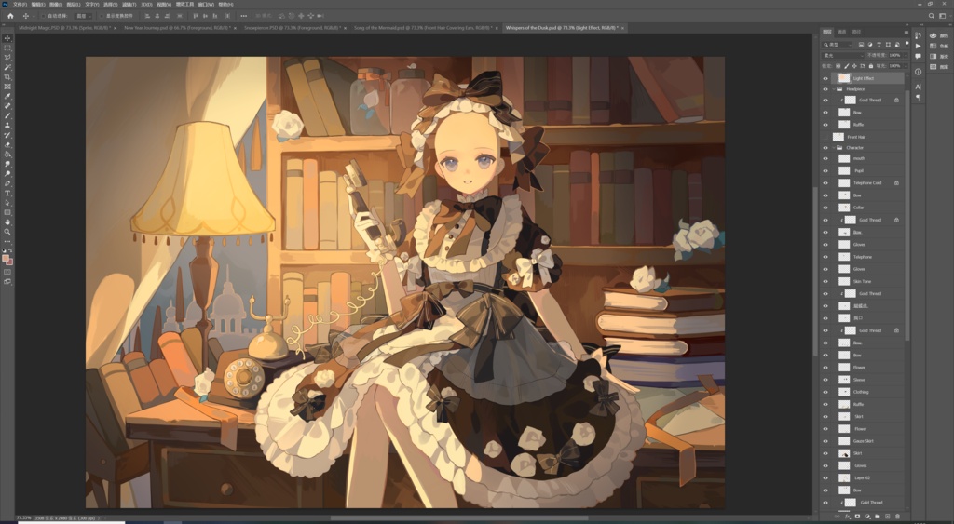Select the Move tool in the toolbar
This screenshot has width=954, height=524.
(x=7, y=38)
